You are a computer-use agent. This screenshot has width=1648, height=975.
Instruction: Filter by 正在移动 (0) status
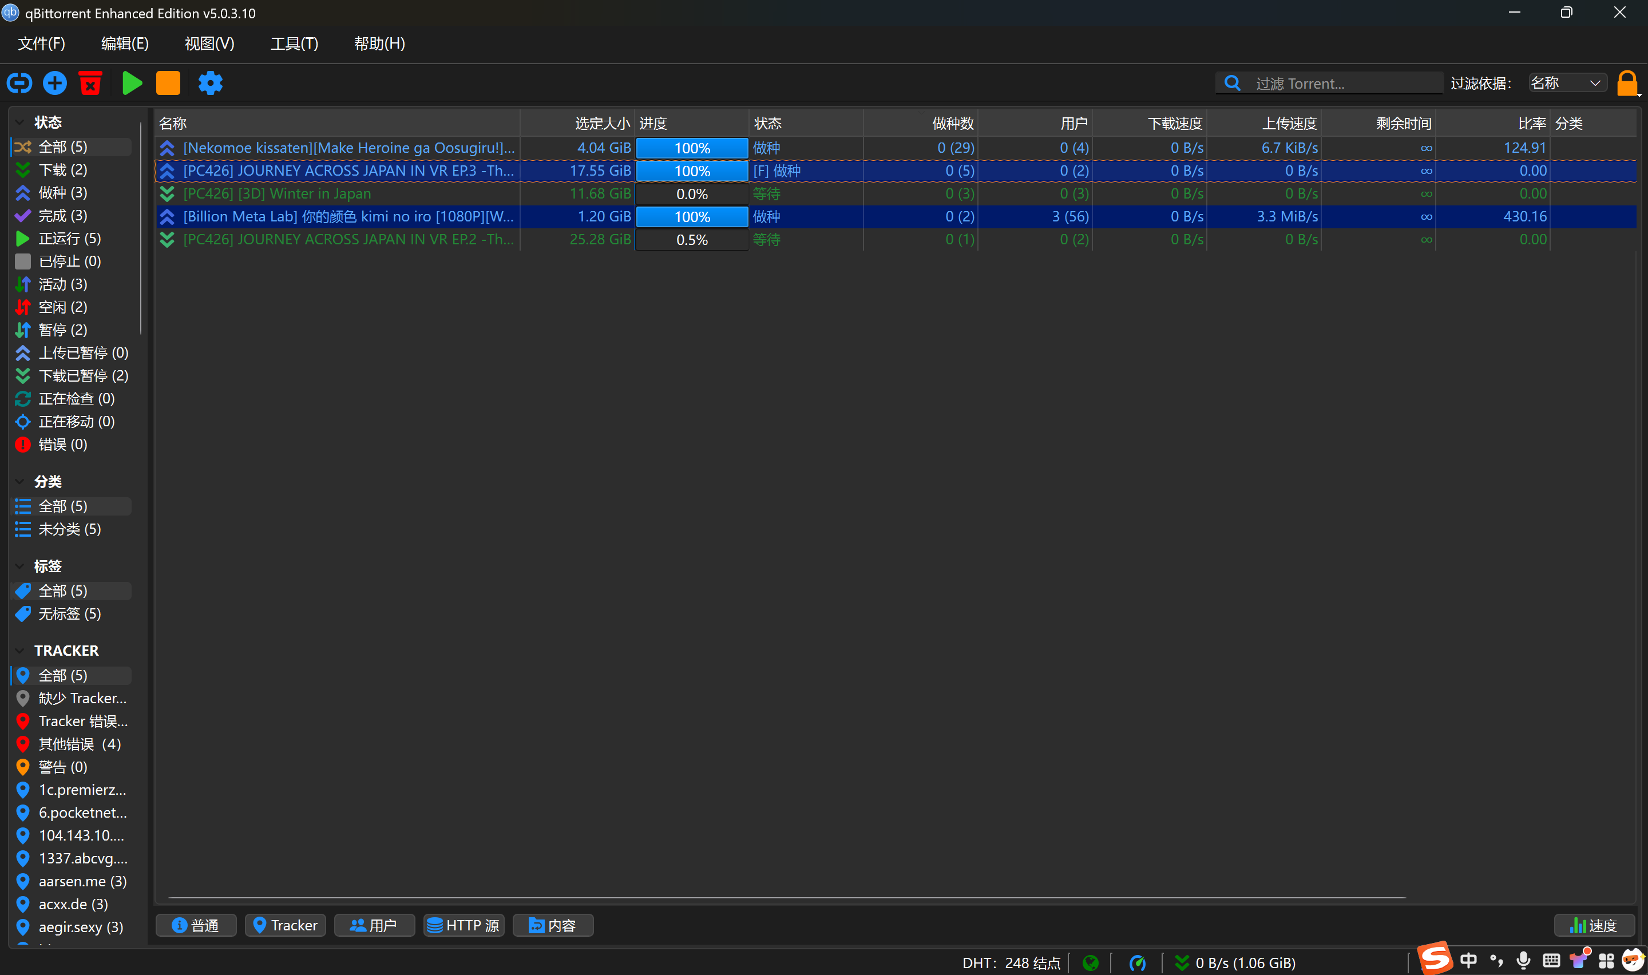72,422
